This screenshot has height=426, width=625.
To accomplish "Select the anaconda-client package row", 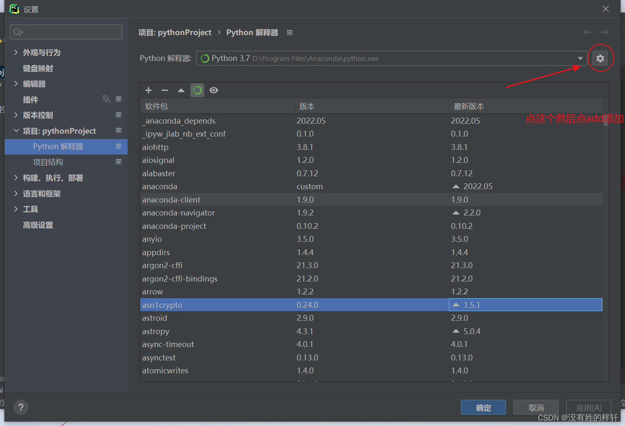I will [371, 200].
